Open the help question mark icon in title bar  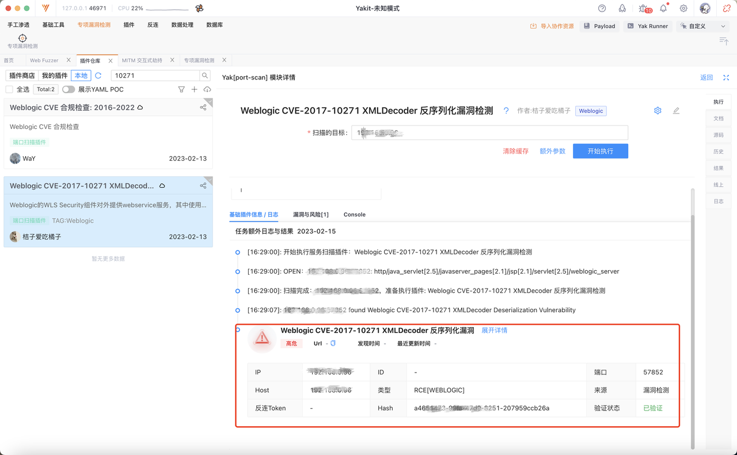point(602,9)
